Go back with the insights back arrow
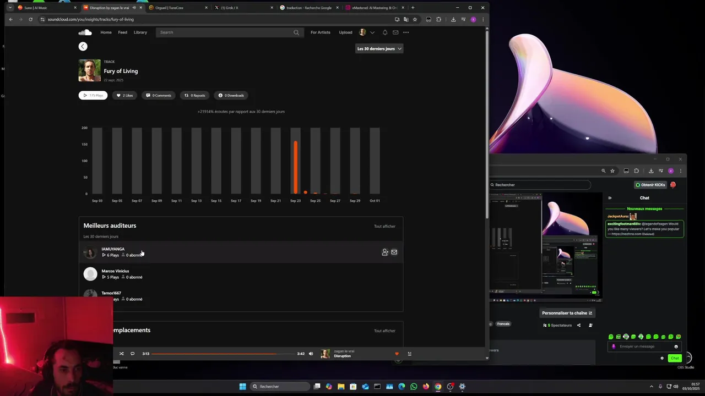 [x=83, y=46]
